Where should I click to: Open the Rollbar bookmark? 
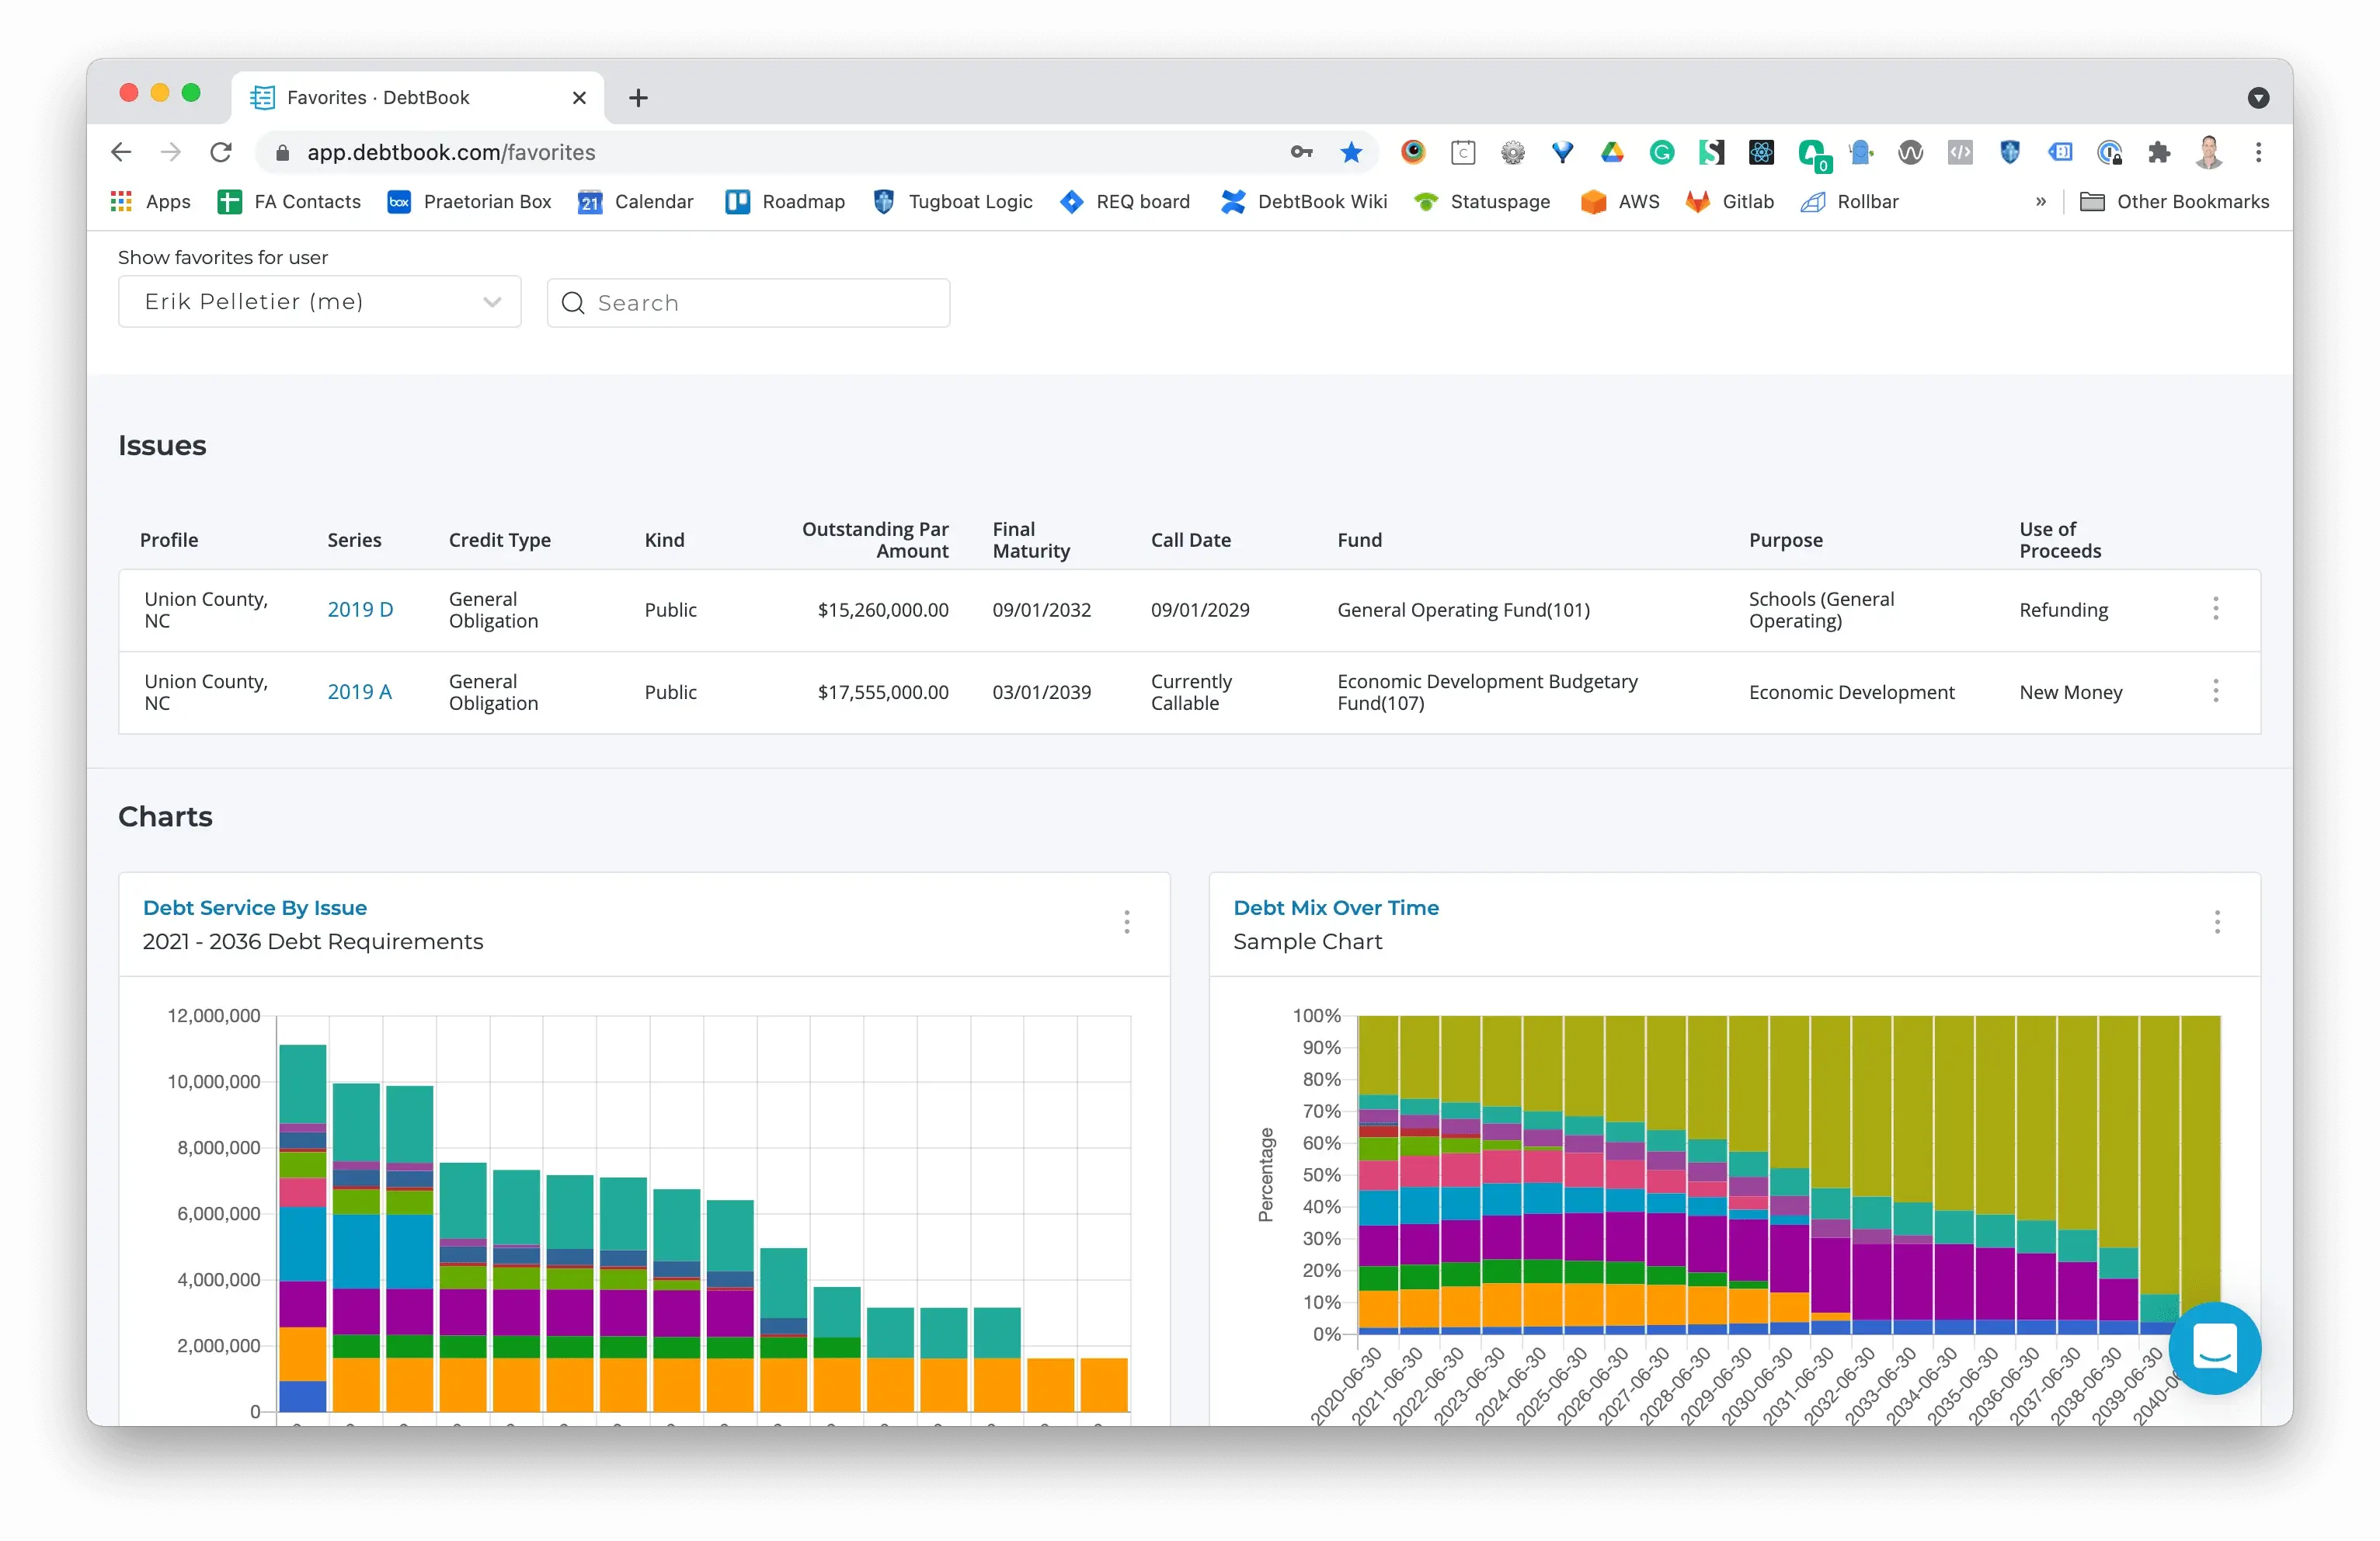point(1849,201)
